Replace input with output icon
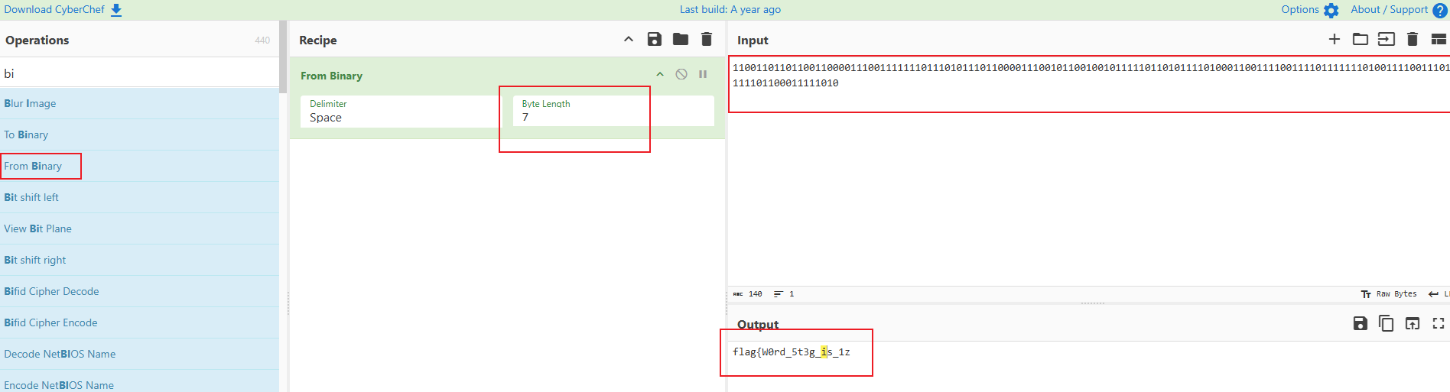The image size is (1450, 392). [x=1413, y=323]
